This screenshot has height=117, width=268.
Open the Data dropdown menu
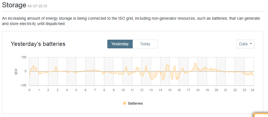click(245, 44)
